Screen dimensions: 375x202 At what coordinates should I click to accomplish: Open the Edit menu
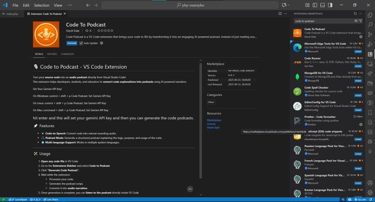click(26, 5)
